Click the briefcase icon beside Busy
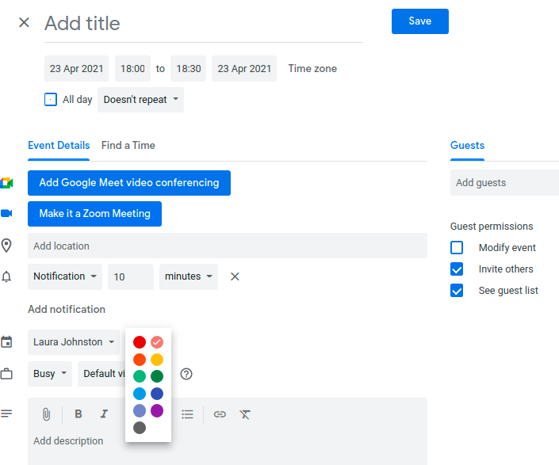 tap(6, 374)
